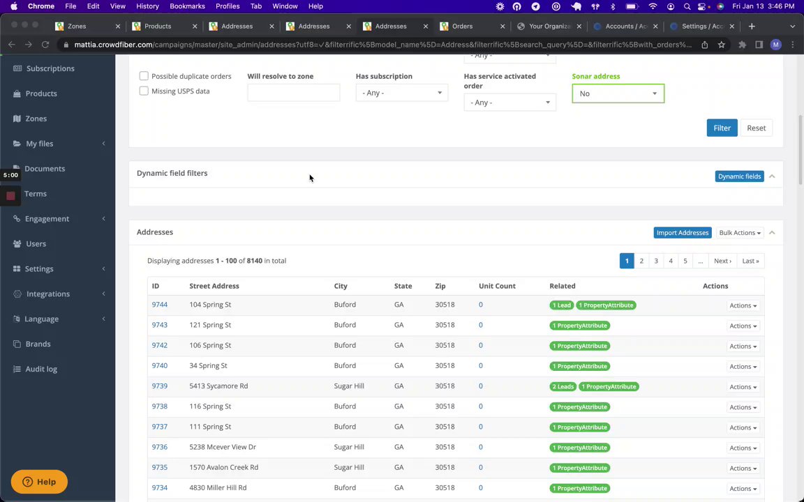
Task: Enable Possible duplicate orders checkbox
Action: tap(144, 76)
